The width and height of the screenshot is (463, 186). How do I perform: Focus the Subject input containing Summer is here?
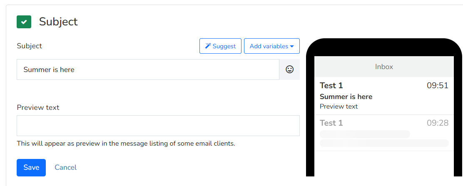point(148,69)
